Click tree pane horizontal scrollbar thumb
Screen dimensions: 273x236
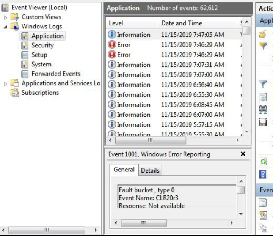(47, 230)
